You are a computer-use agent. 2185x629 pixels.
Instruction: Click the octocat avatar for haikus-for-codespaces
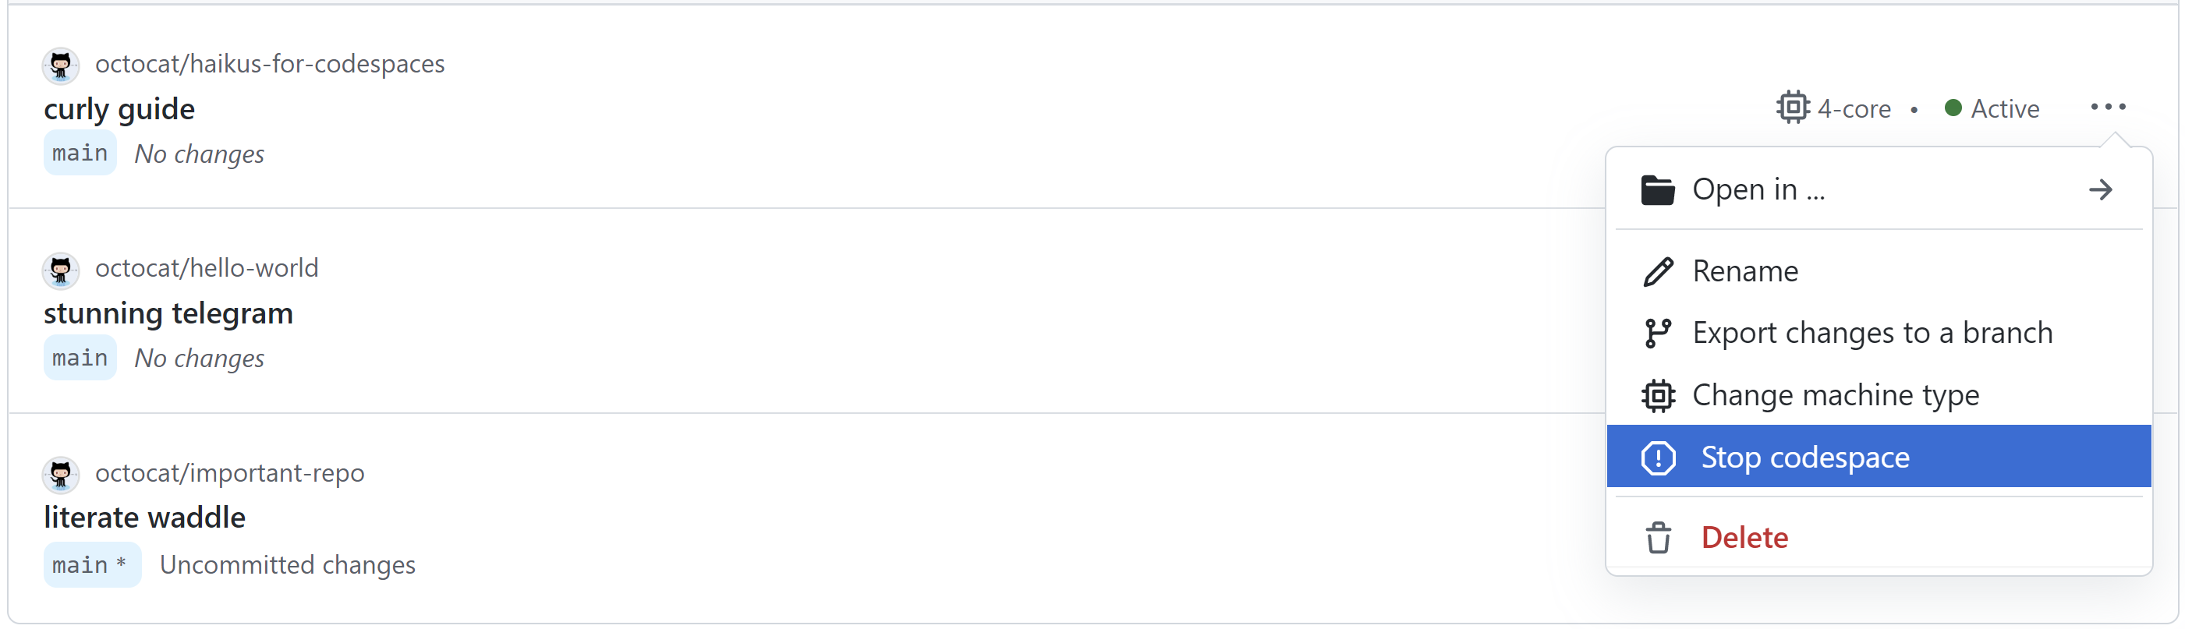point(61,65)
